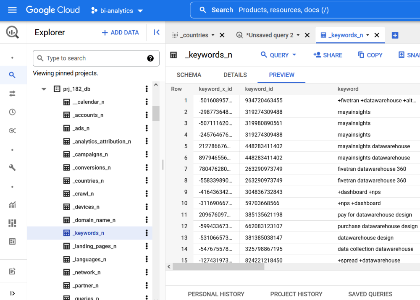Open the _countries tab dropdown arrow
This screenshot has height=300, width=420.
click(x=213, y=35)
